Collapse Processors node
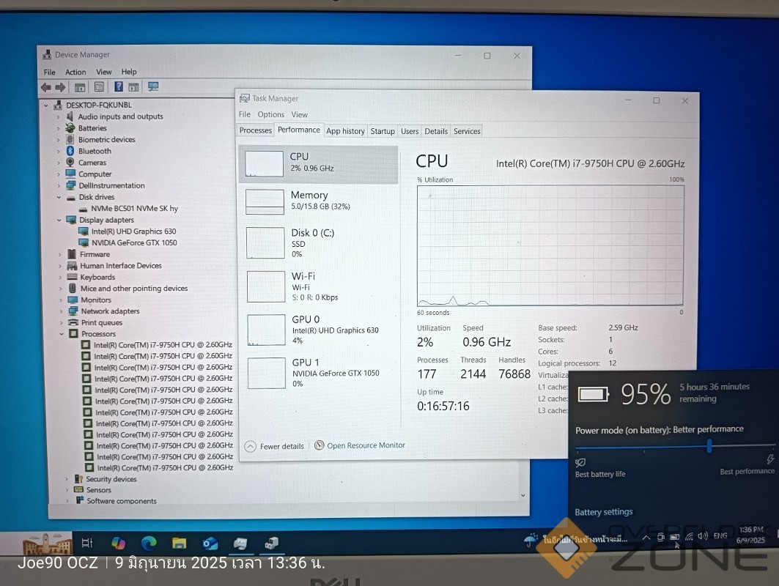This screenshot has height=586, width=779. pyautogui.click(x=62, y=334)
